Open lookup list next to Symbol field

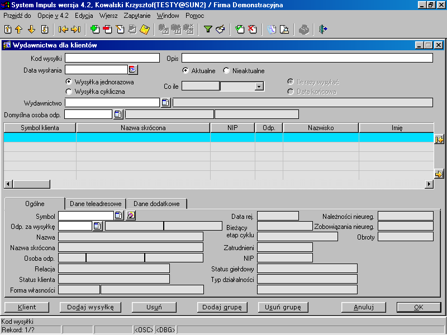[118, 216]
